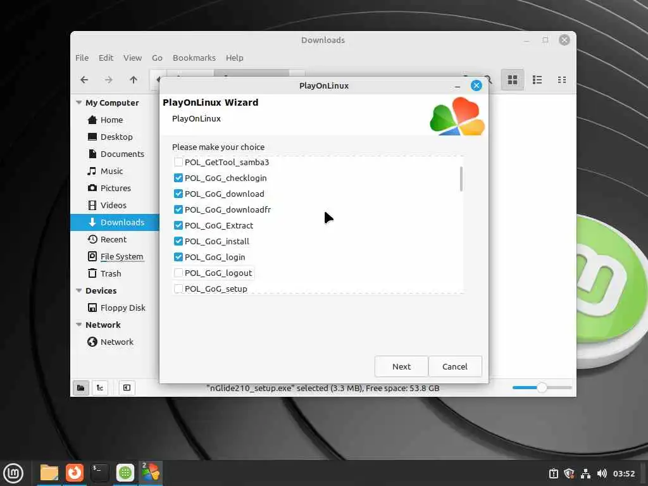Uncheck the POL_GoG_download checkbox
648x486 pixels.
[x=178, y=194]
